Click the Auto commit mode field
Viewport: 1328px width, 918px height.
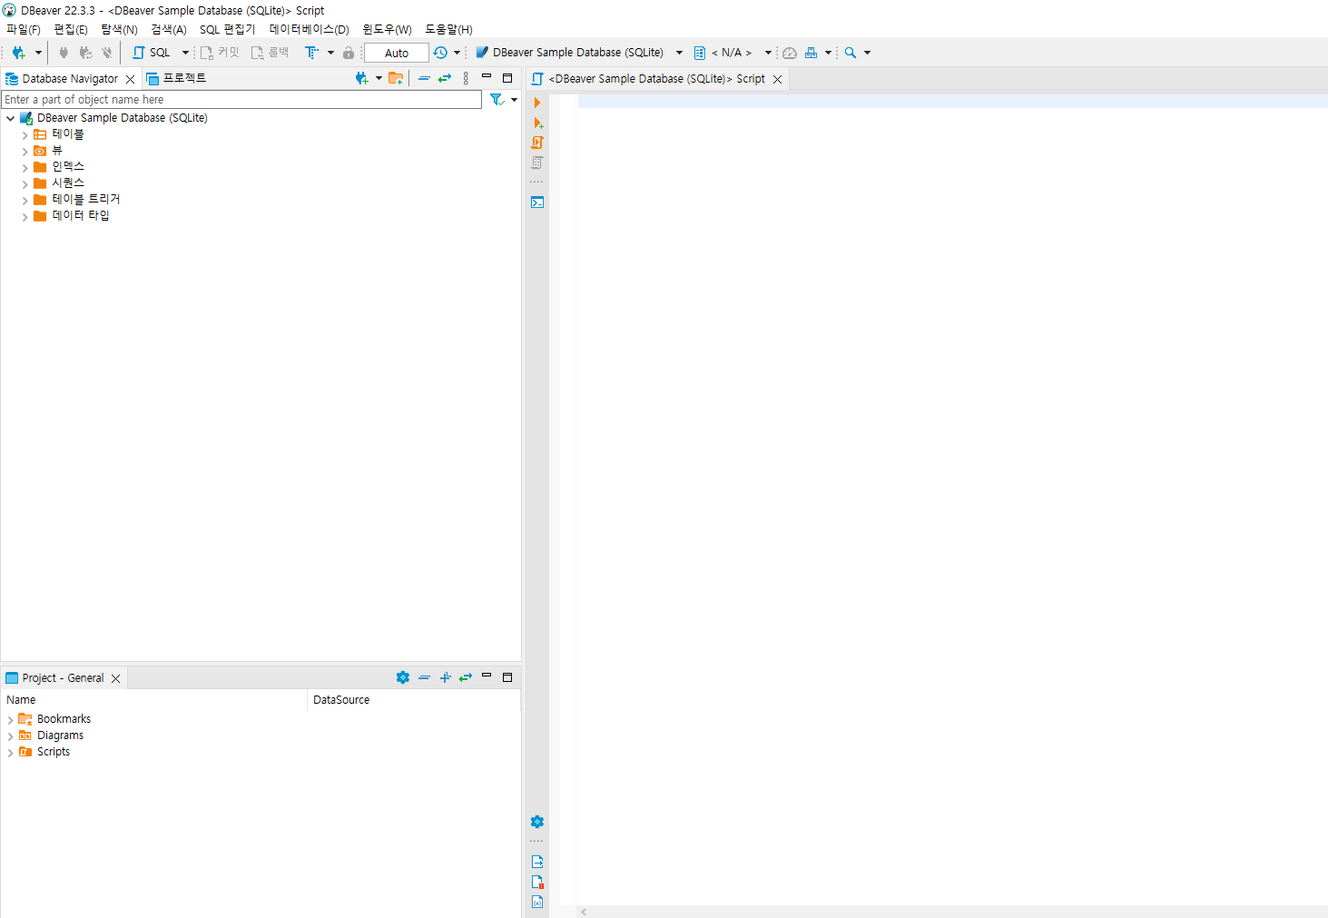click(x=397, y=53)
